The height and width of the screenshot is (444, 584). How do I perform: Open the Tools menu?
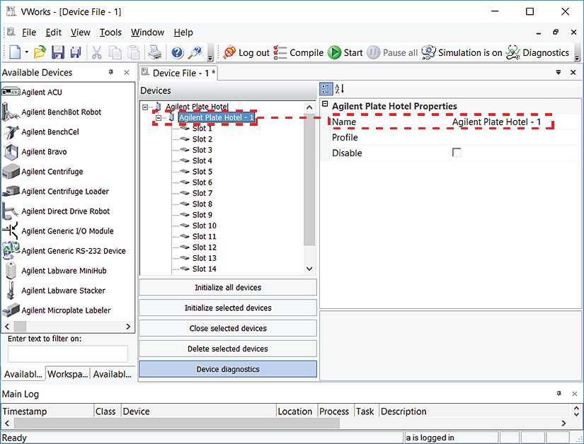tap(110, 33)
